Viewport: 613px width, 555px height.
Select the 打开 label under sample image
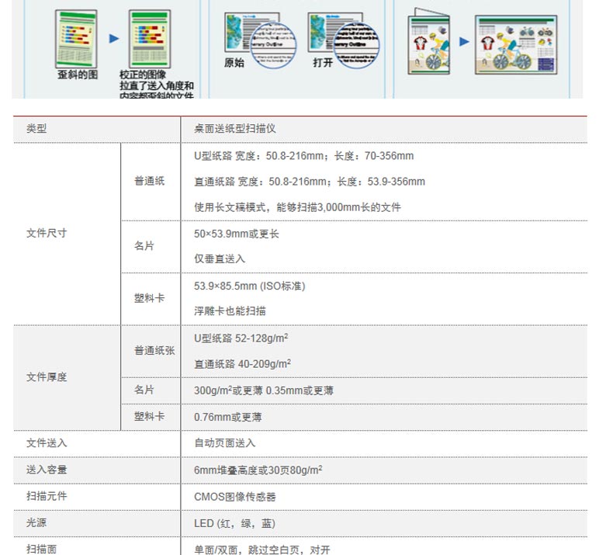(323, 63)
